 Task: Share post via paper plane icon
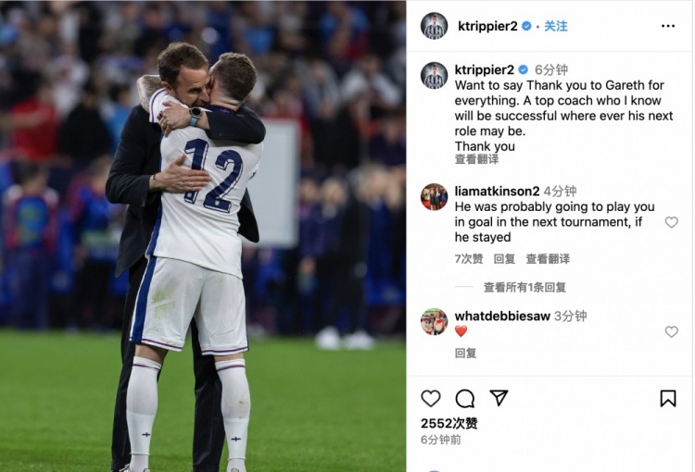(x=499, y=398)
